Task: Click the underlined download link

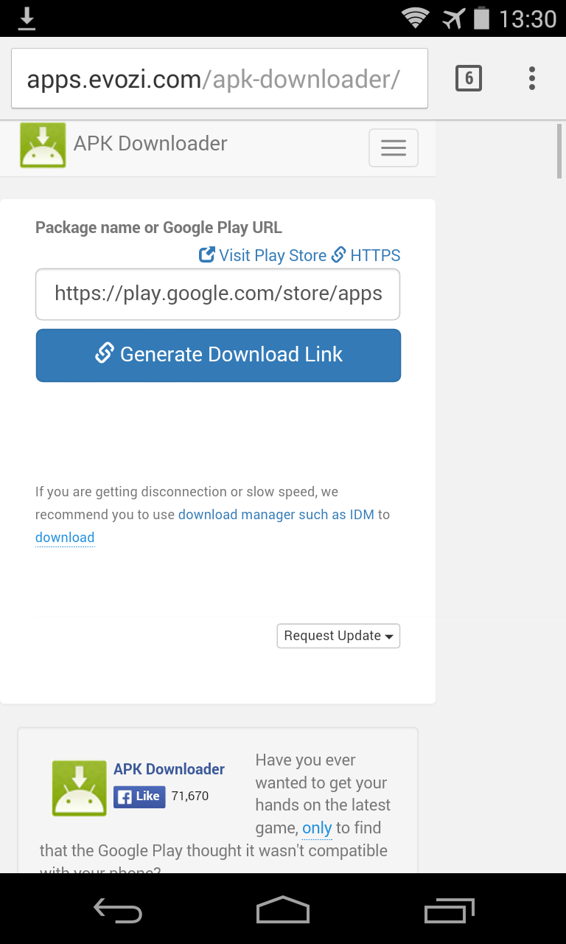Action: [65, 538]
